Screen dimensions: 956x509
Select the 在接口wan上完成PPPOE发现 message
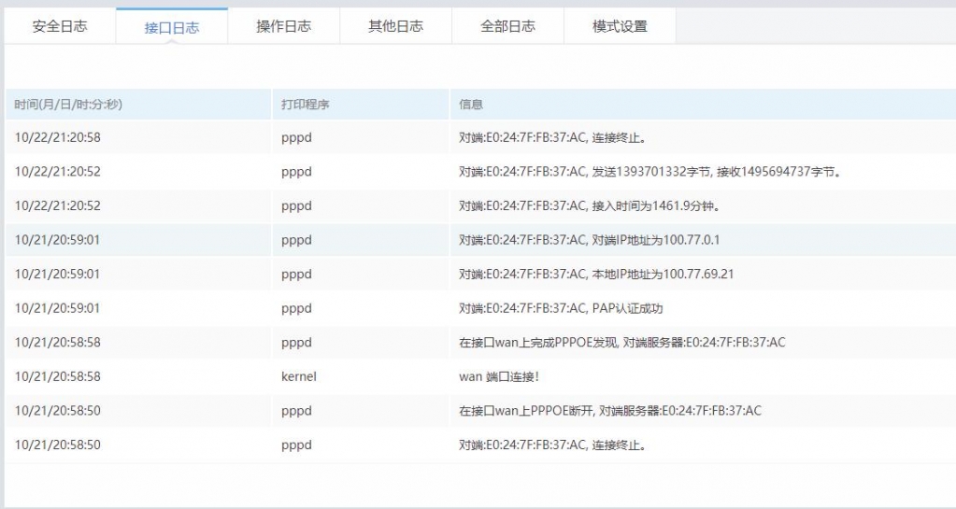click(621, 342)
